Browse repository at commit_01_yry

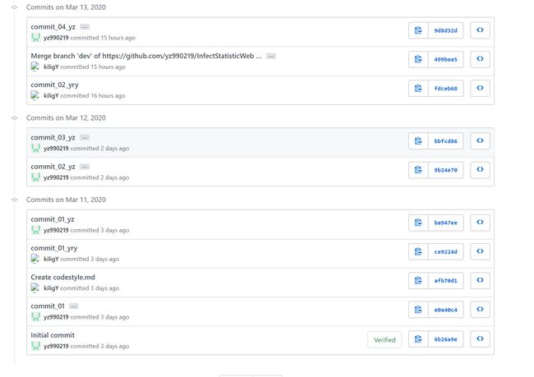[481, 251]
